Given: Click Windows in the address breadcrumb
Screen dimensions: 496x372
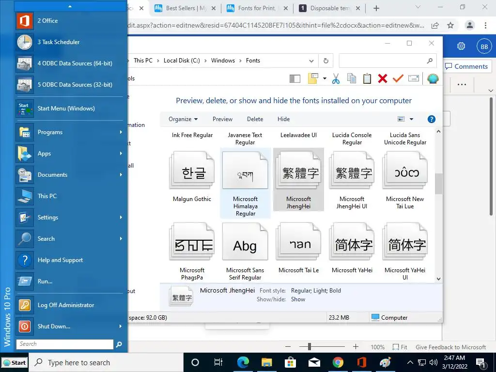Looking at the screenshot, I should 223,61.
